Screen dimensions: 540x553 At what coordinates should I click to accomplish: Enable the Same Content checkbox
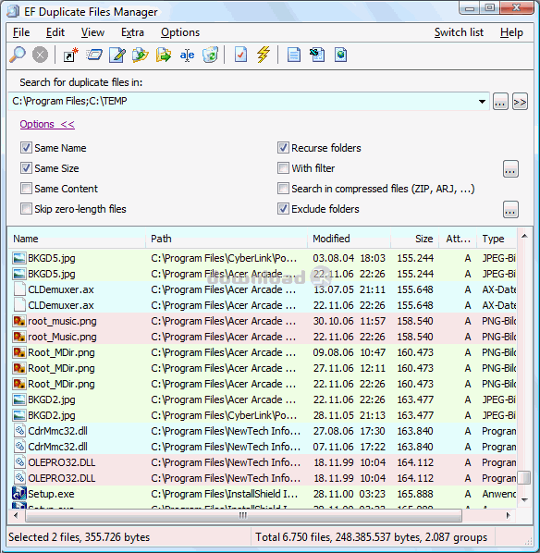coord(26,189)
